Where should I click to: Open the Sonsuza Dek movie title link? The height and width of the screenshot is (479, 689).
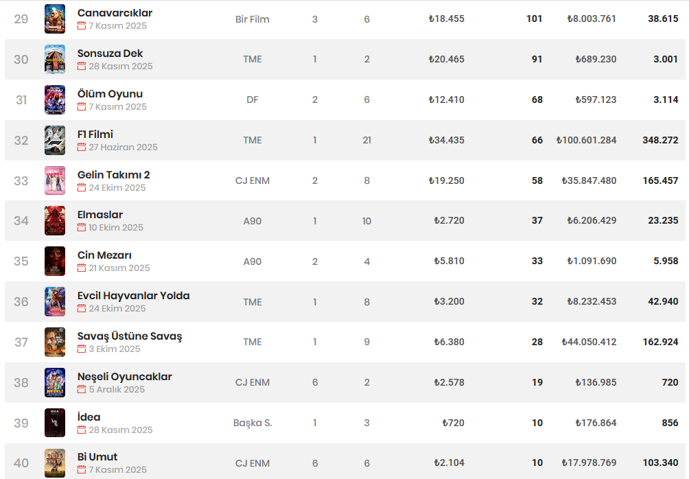110,54
